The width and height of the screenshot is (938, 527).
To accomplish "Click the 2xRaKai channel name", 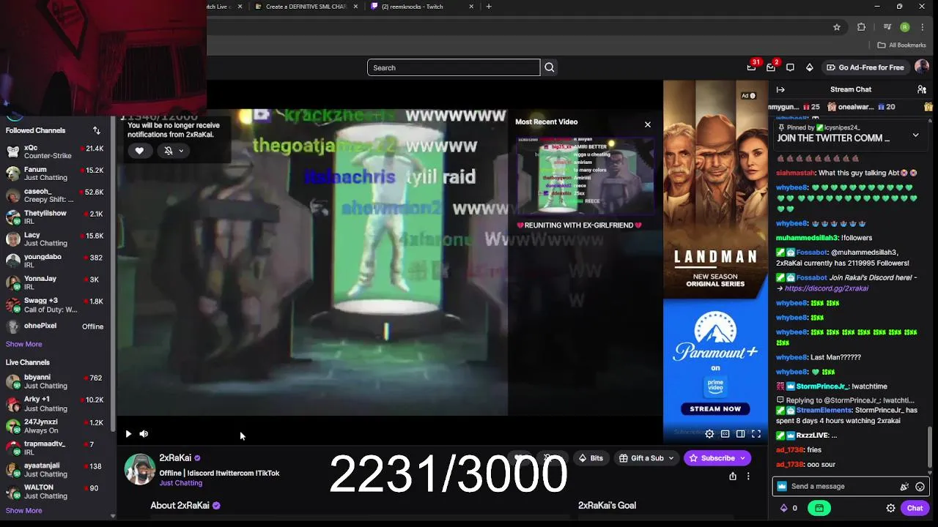I will coord(175,458).
